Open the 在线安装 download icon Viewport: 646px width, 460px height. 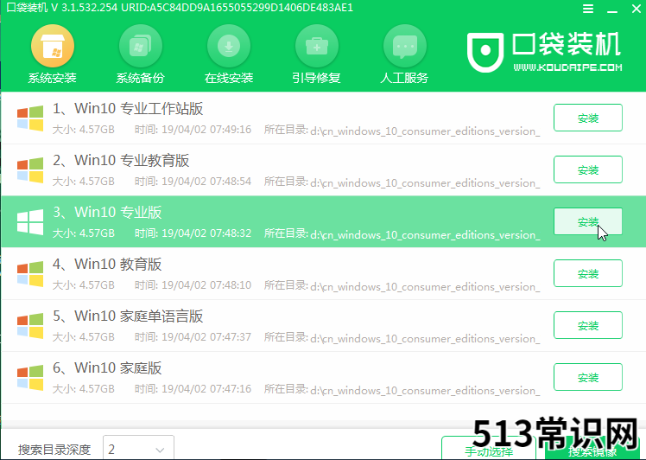pos(229,46)
